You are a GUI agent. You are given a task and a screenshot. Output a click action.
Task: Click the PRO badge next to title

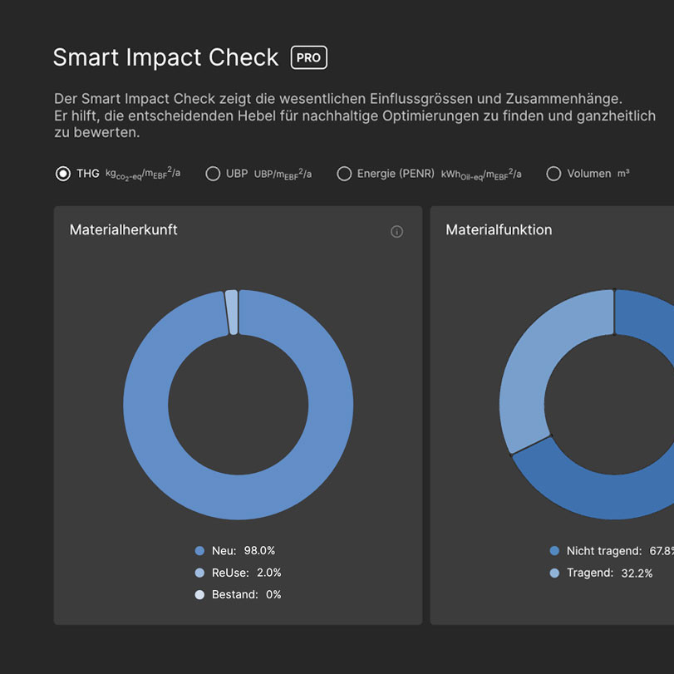coord(308,57)
